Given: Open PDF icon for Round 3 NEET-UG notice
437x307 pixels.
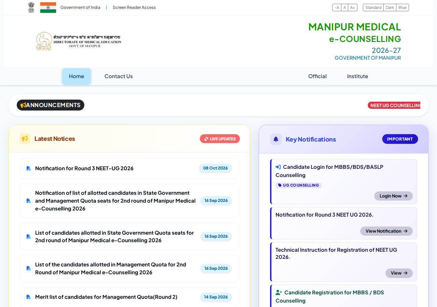Looking at the screenshot, I should (x=29, y=169).
